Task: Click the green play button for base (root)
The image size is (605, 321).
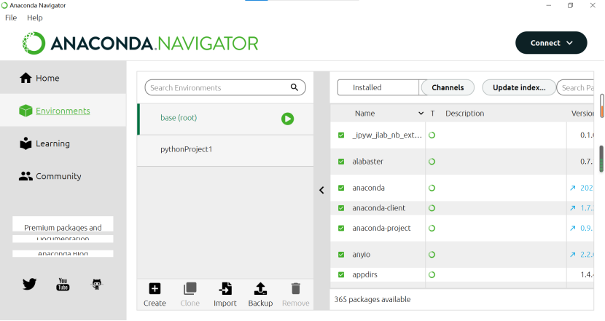Action: (x=287, y=119)
